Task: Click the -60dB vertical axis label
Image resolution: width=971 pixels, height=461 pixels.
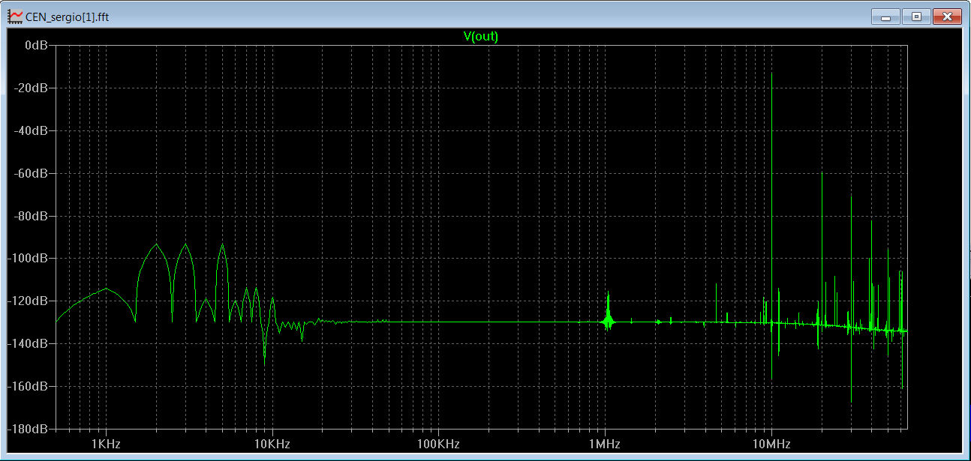Action: click(x=32, y=173)
